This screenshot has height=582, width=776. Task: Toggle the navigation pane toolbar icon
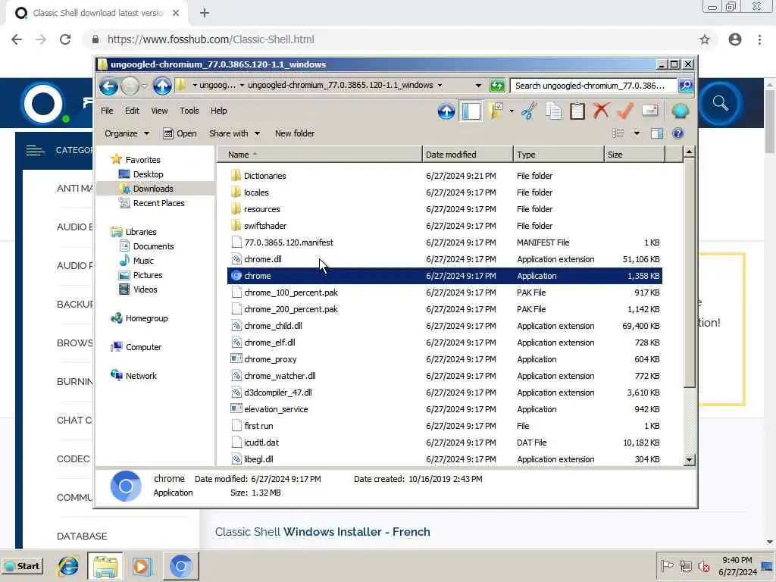pos(471,111)
